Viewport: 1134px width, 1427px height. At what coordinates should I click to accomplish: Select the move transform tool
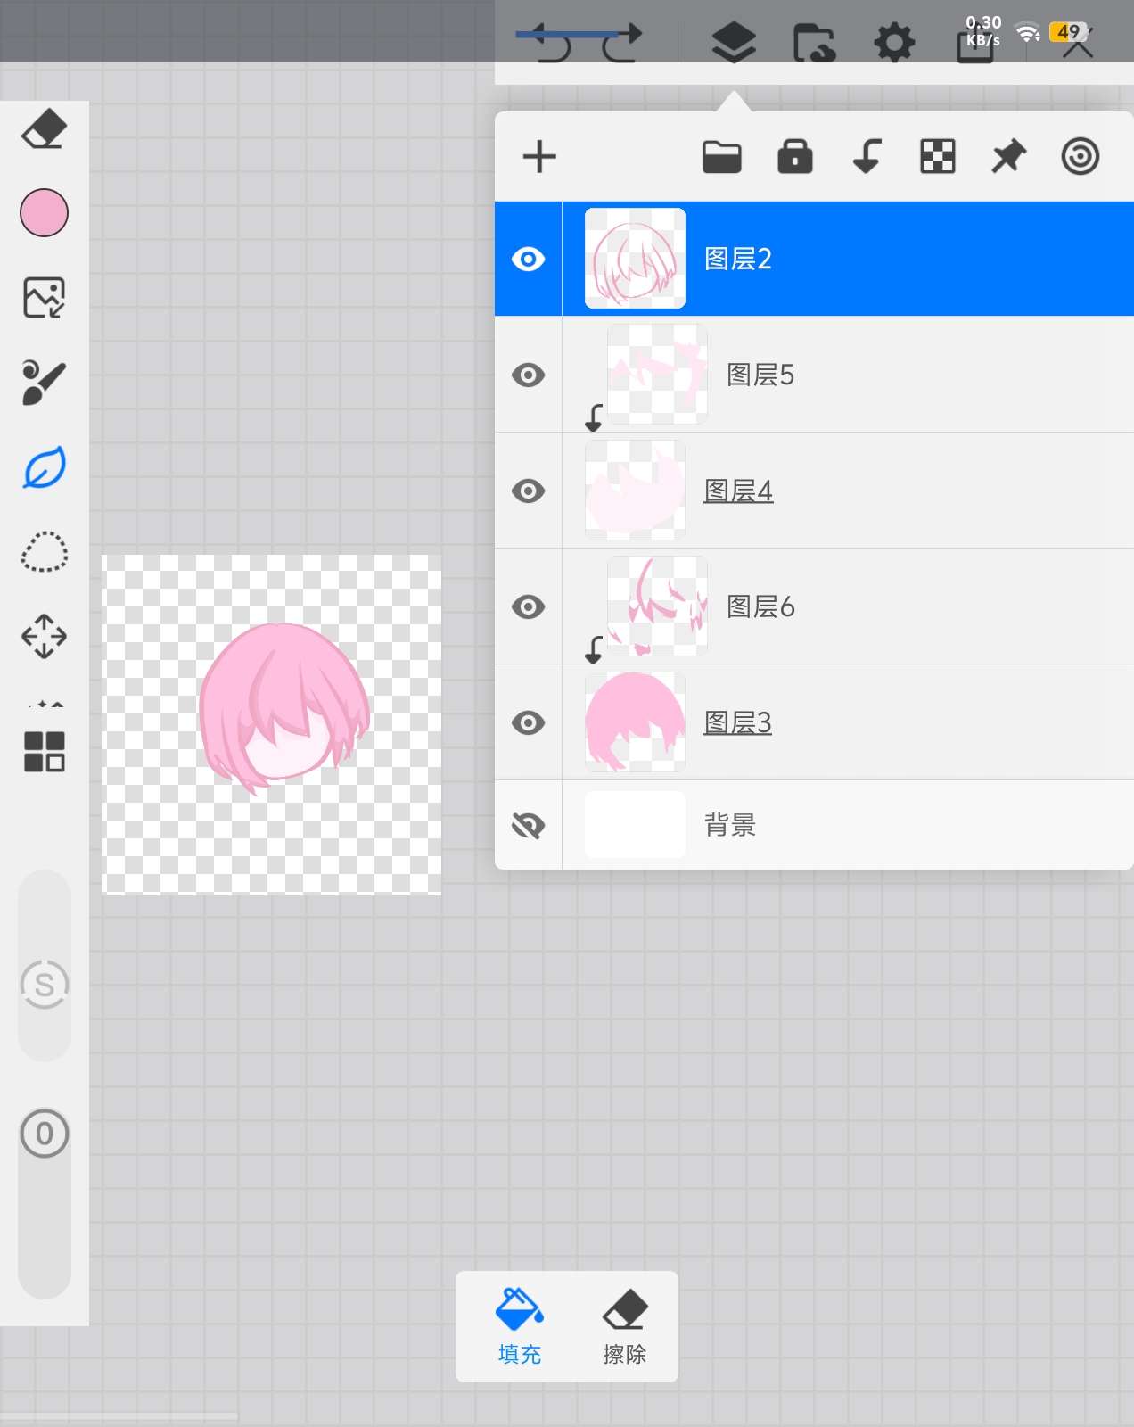44,636
